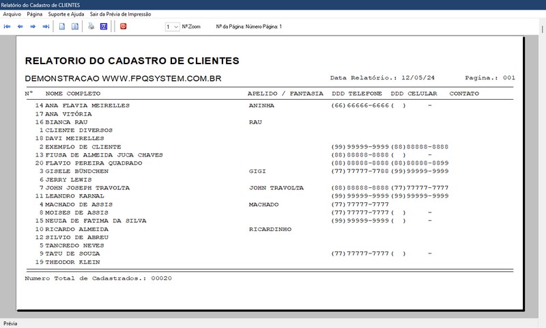Click row THEODOR KLEIN
546x328 pixels.
tap(72, 262)
